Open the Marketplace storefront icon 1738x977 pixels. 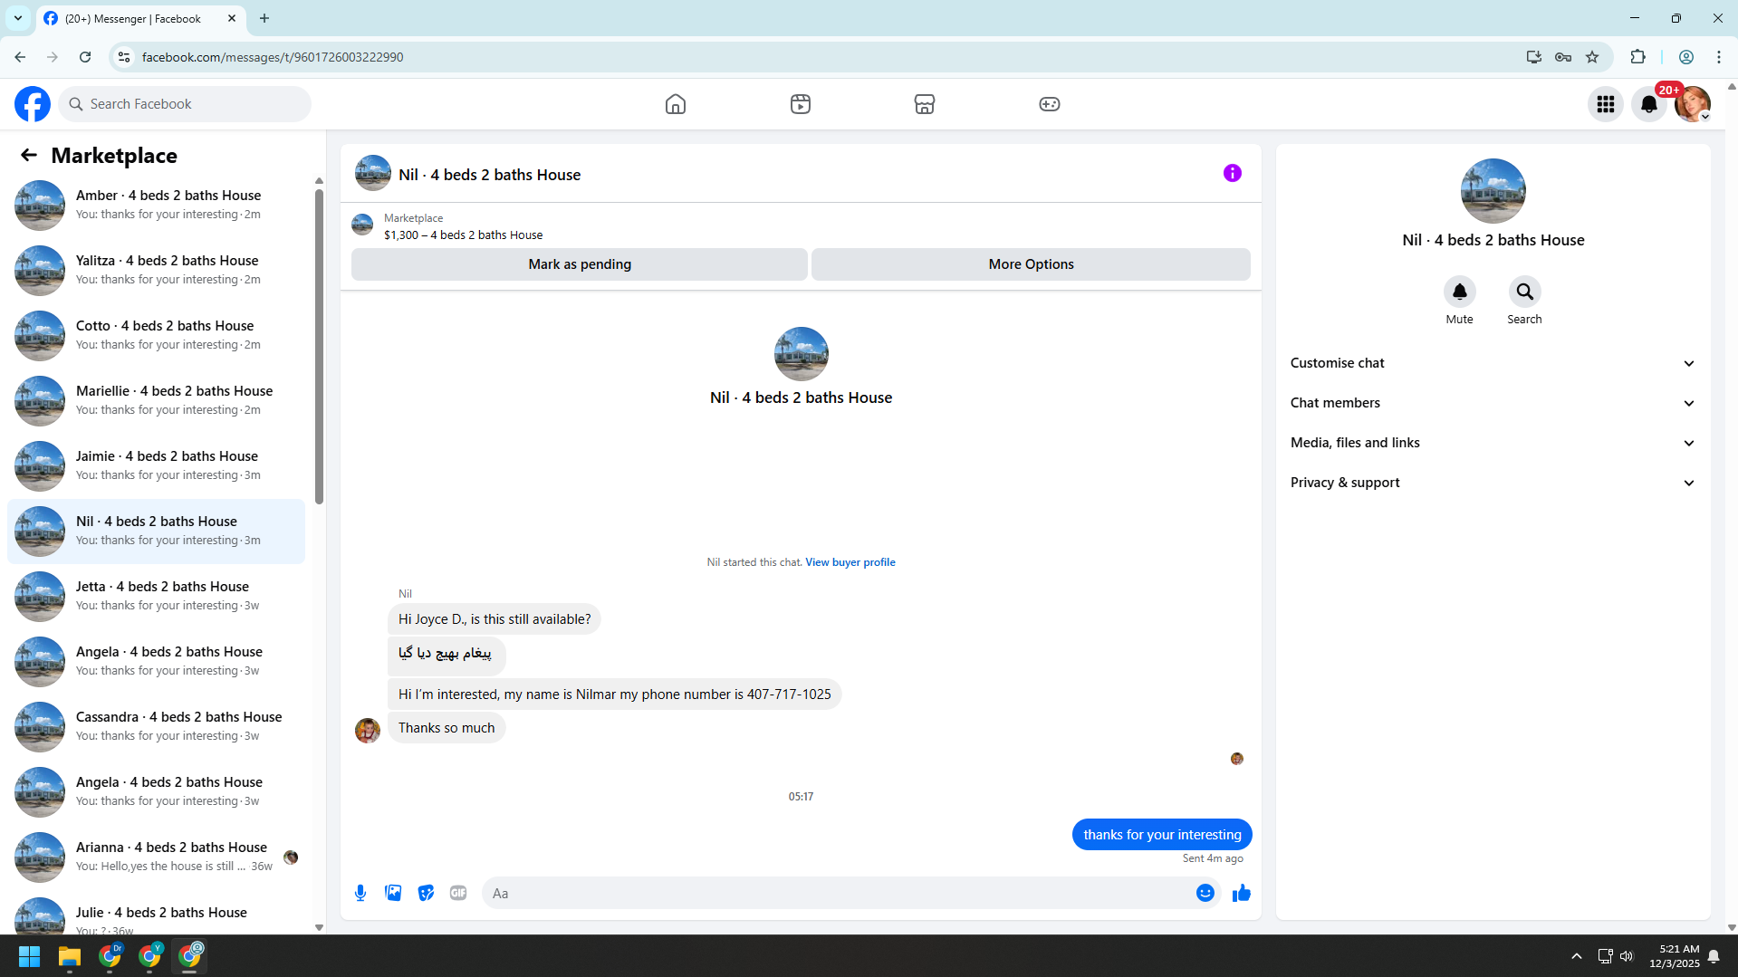coord(925,104)
